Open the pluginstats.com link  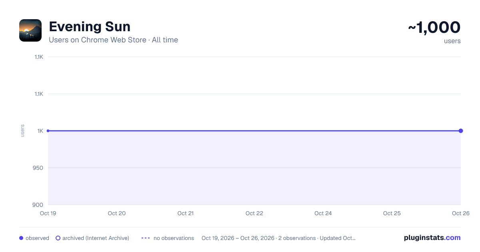pyautogui.click(x=432, y=238)
